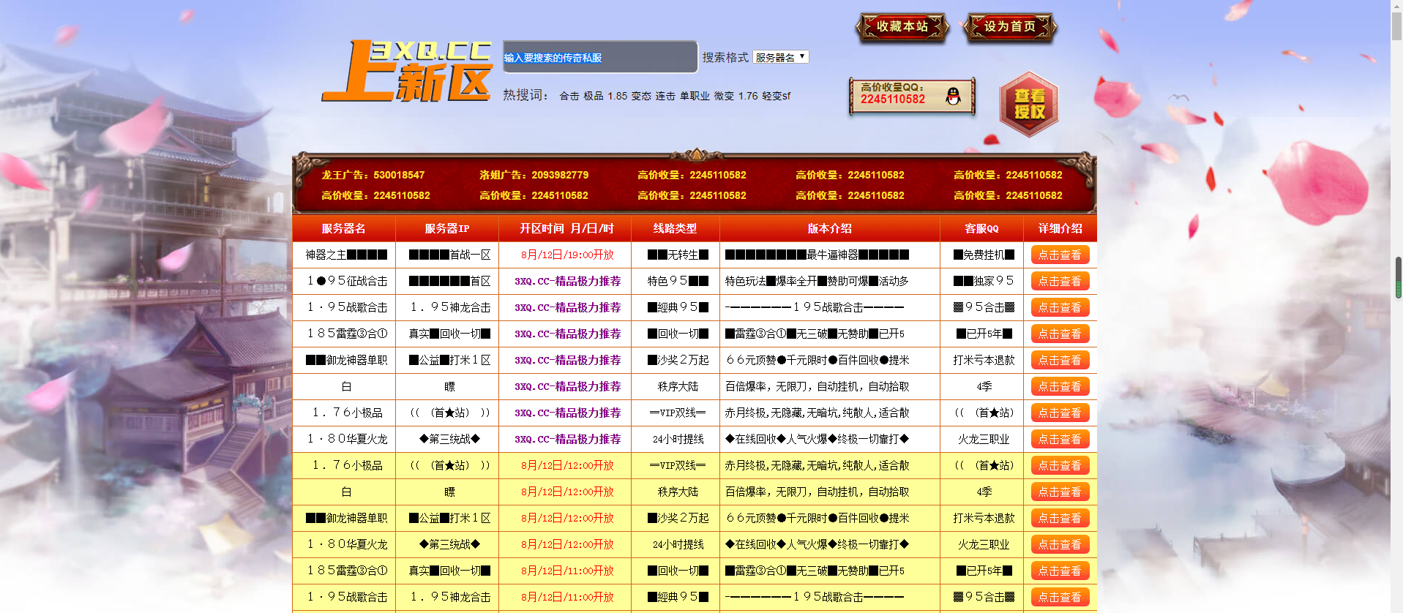
Task: Click the QQ penguin icon
Action: 953,96
